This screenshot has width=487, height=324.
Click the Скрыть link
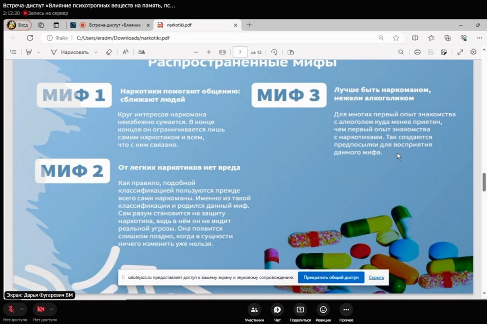click(376, 277)
